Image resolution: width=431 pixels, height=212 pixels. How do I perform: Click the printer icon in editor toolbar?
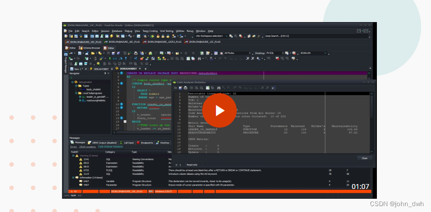coord(135,53)
